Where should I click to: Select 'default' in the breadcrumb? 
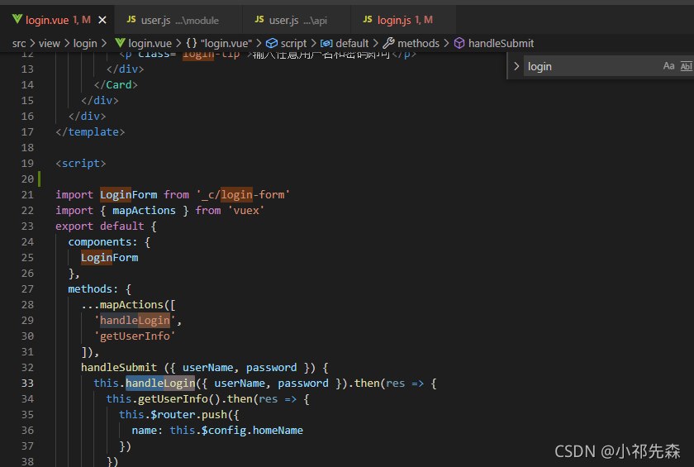click(x=352, y=43)
